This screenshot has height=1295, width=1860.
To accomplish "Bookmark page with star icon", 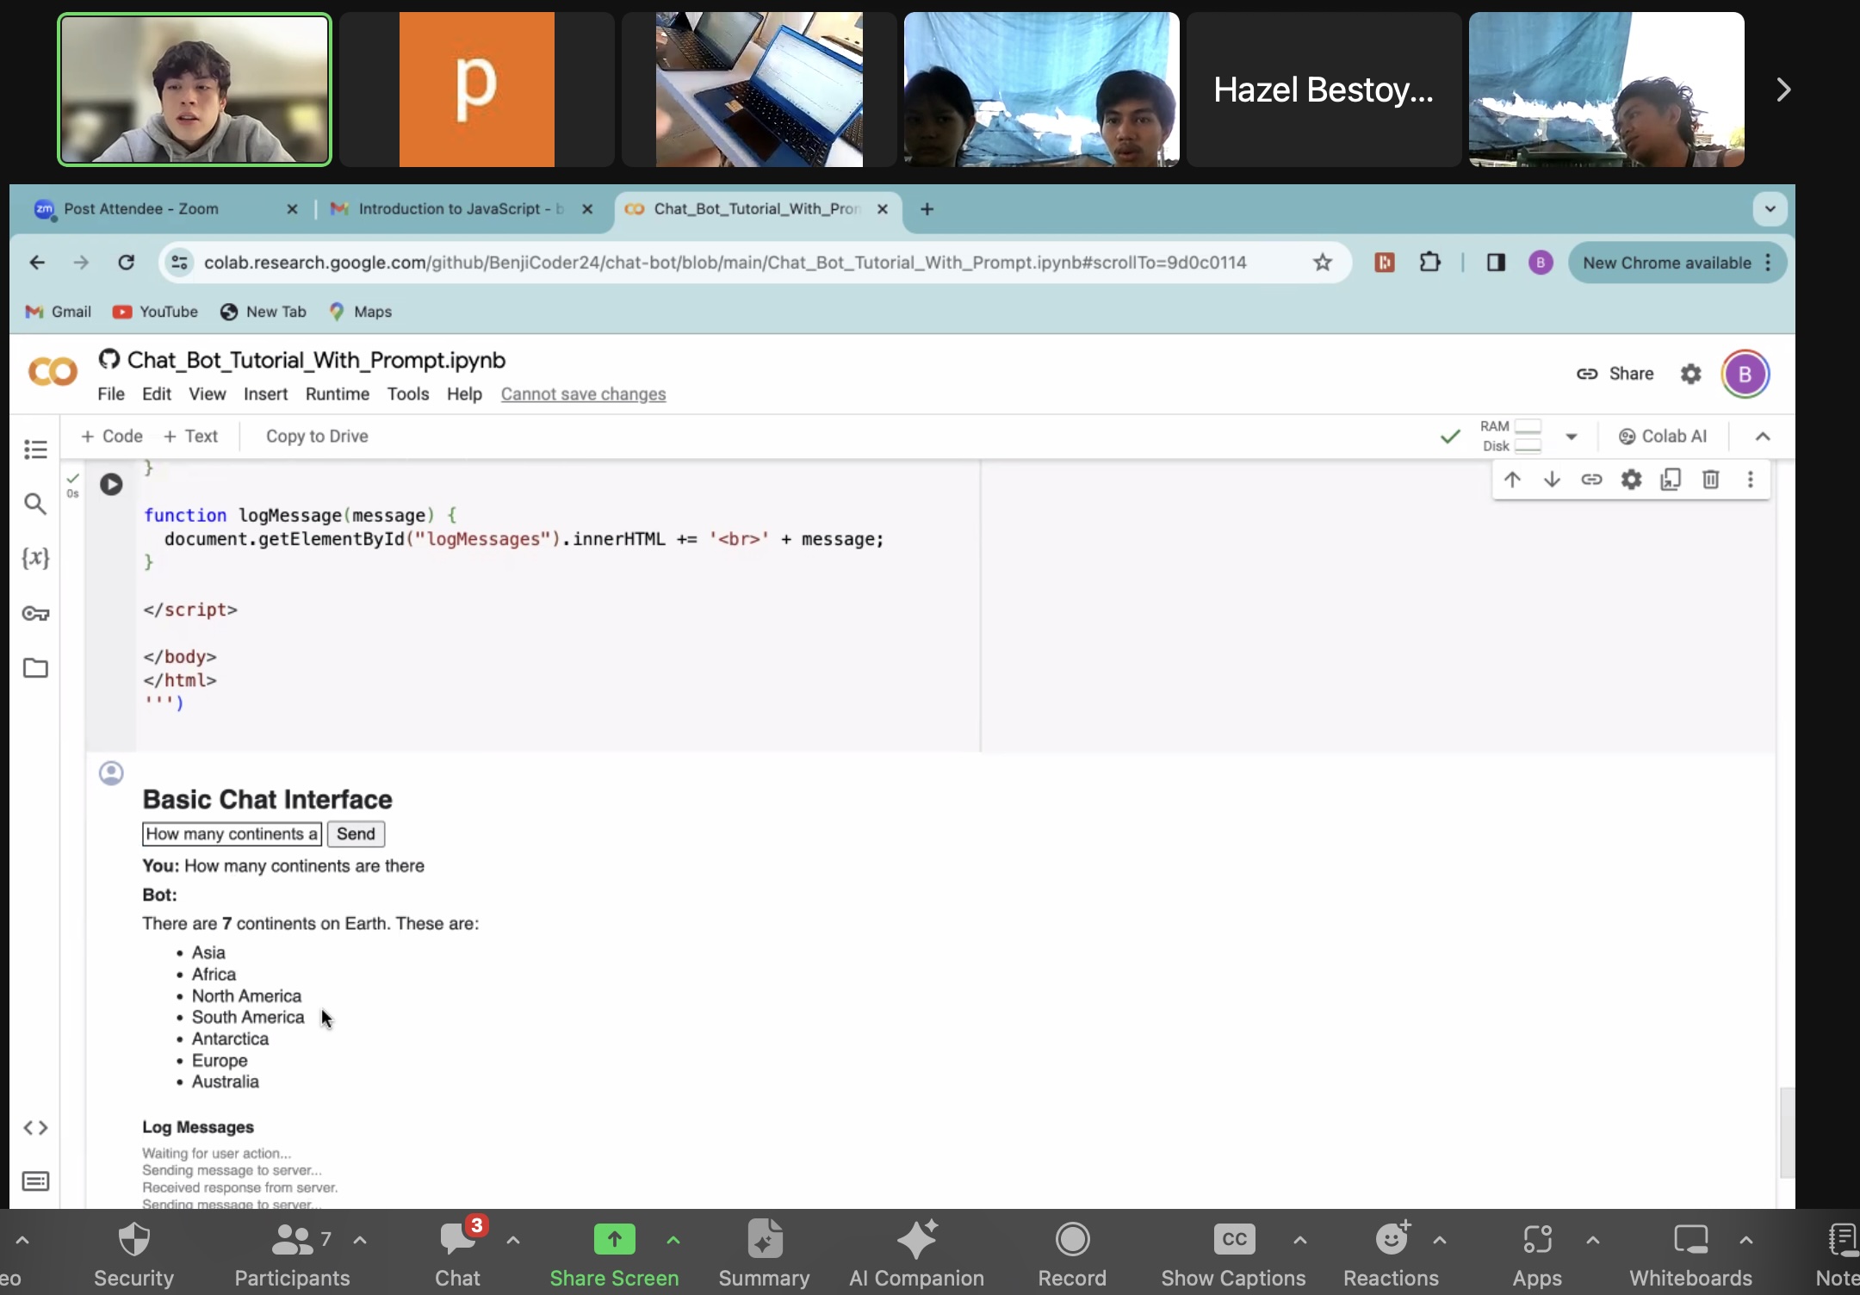I will (1323, 263).
